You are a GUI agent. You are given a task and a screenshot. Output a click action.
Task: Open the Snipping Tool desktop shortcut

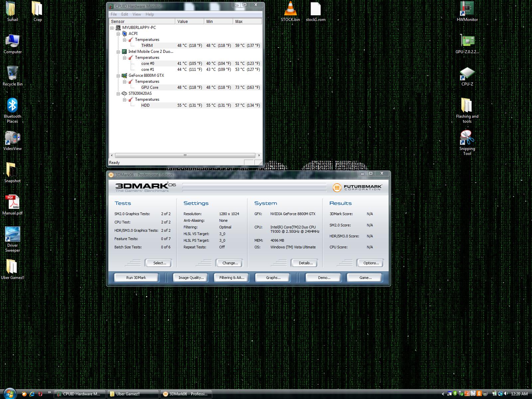(467, 143)
